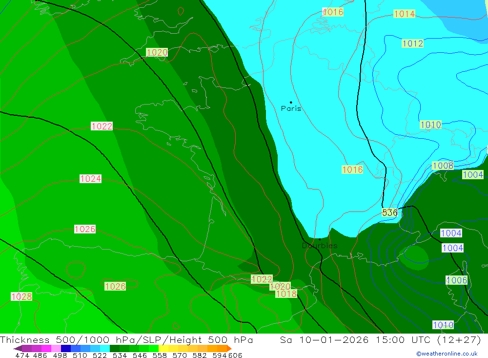The height and width of the screenshot is (358, 488).
Task: Click the 1016 label southeast of Paris
Action: pos(352,170)
